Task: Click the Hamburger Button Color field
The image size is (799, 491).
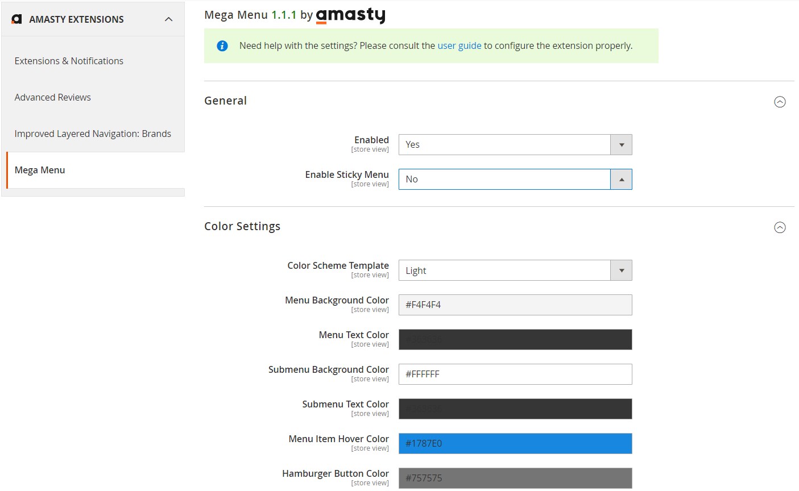Action: (x=515, y=478)
